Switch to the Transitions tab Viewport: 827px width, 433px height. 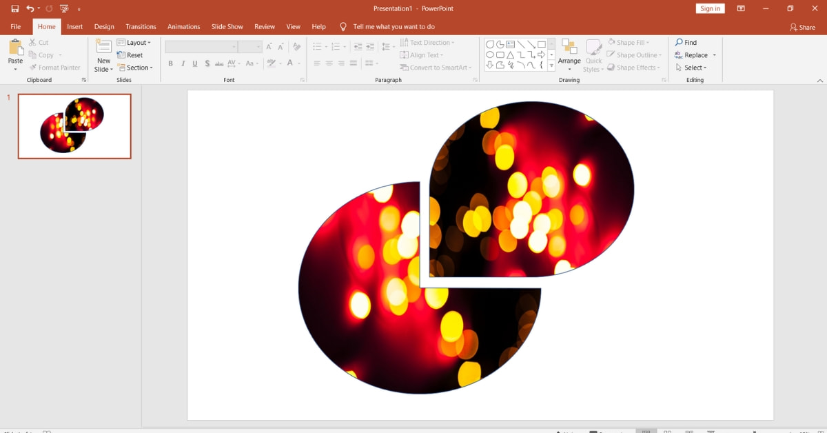(141, 26)
